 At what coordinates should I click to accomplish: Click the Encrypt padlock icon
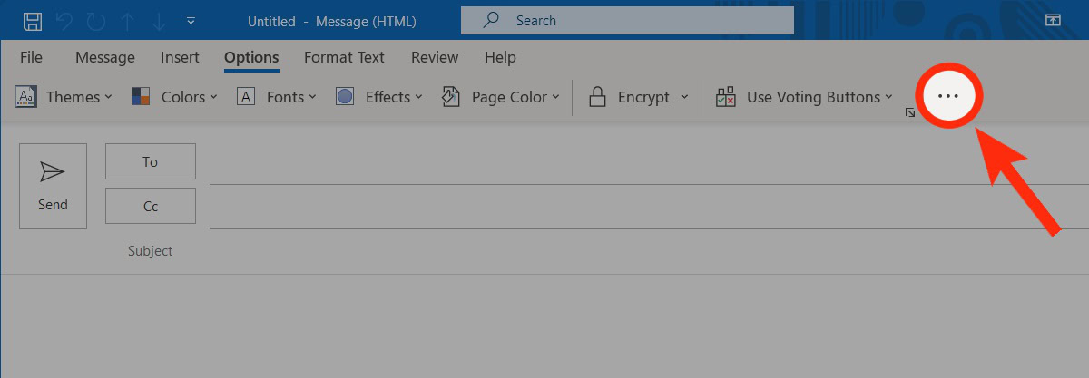click(597, 97)
